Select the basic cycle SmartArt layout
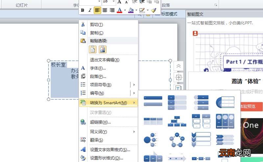Screen dimensions: 263x162 pos(177,140)
